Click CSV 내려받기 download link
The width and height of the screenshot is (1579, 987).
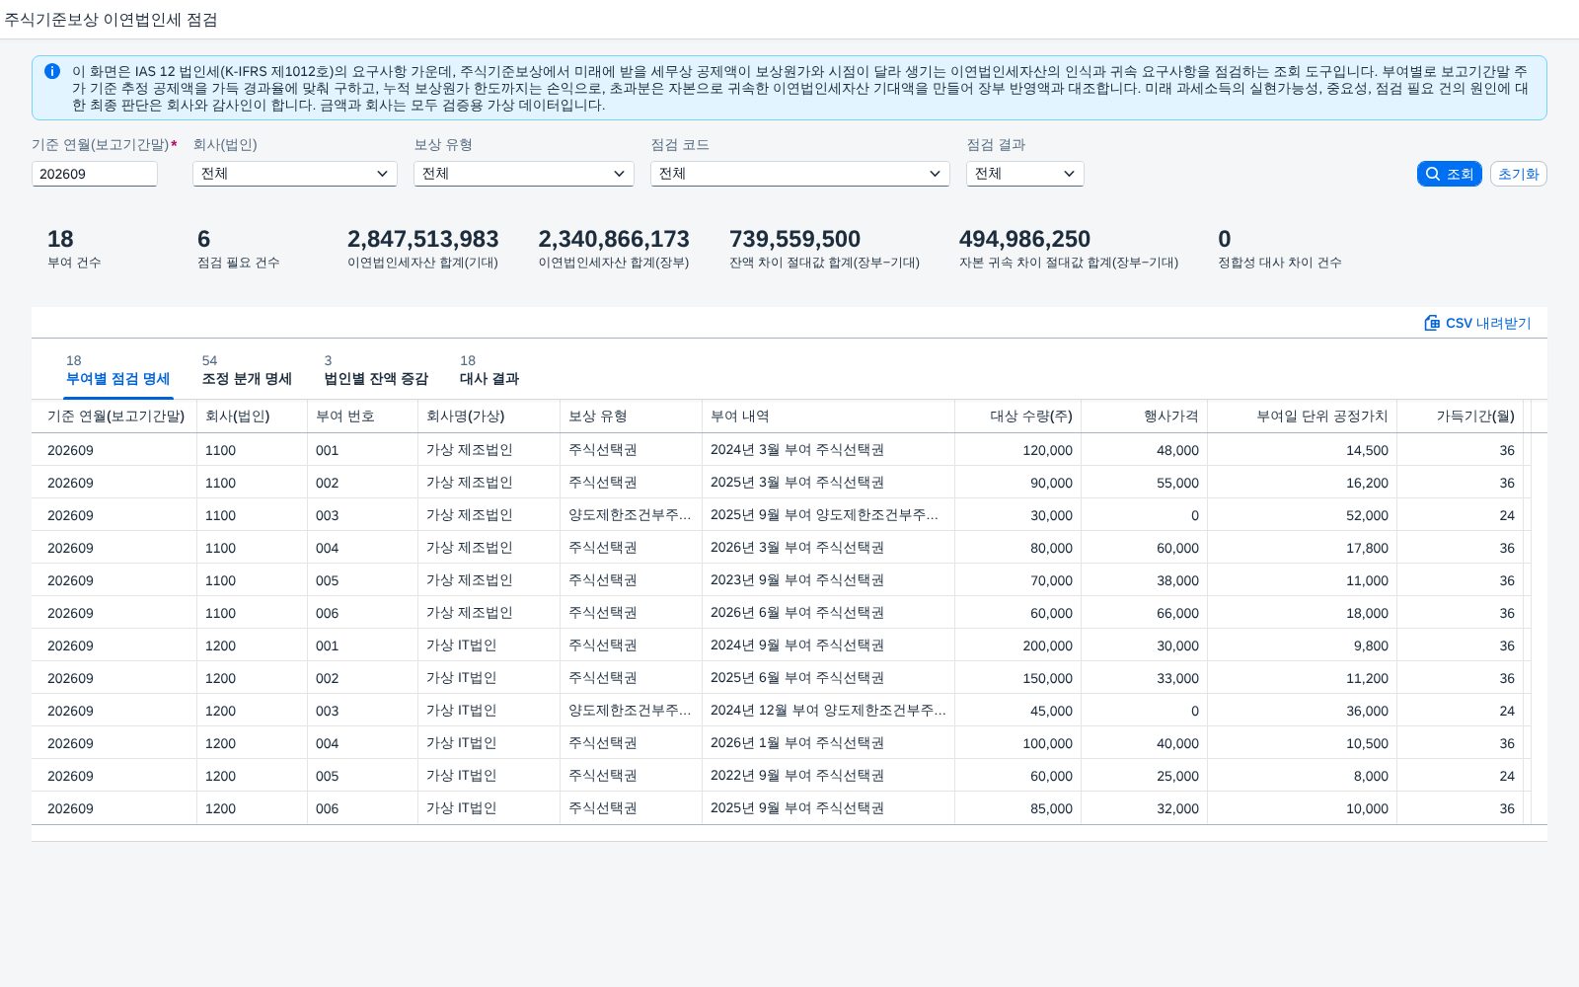click(x=1477, y=323)
